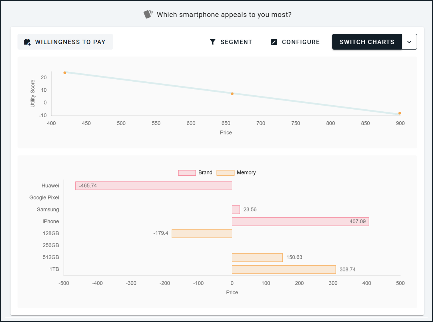Click the utility data point near price 660

click(x=232, y=94)
